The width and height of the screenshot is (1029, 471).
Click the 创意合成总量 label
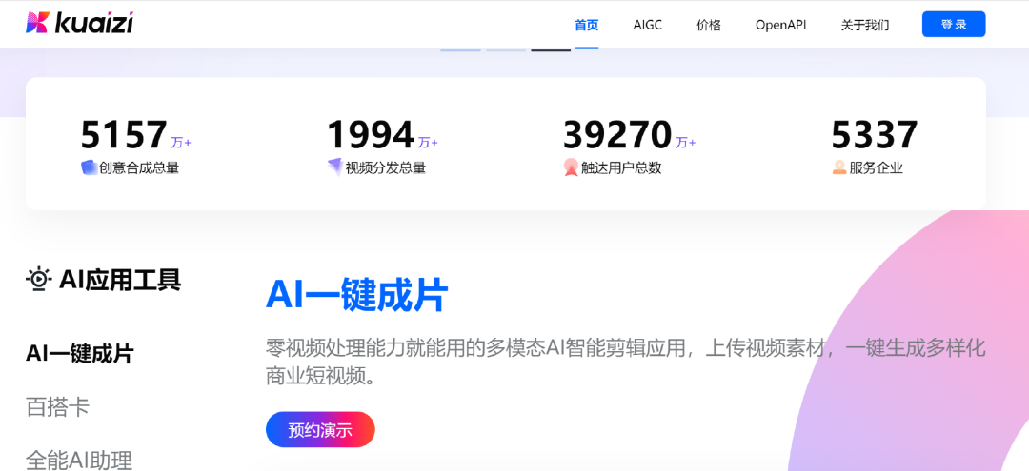pos(139,168)
